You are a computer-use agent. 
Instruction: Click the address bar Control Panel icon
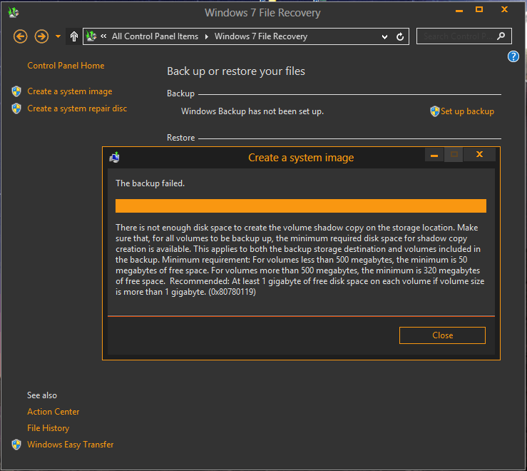tap(91, 36)
